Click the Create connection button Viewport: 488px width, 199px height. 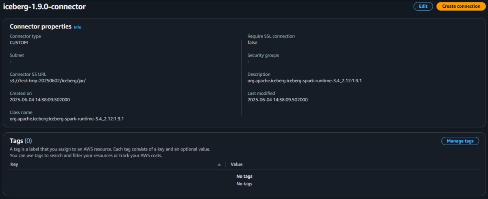pos(461,6)
